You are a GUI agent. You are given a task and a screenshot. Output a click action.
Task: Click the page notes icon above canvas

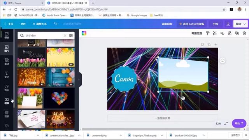[202, 44]
